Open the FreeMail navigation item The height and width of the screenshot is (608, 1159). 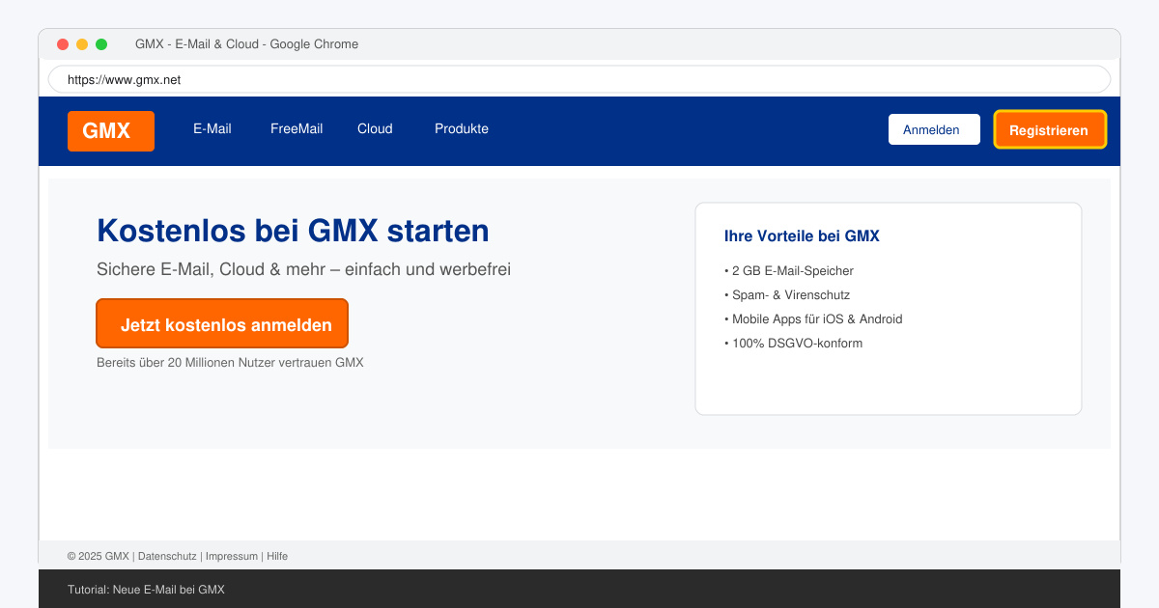297,128
